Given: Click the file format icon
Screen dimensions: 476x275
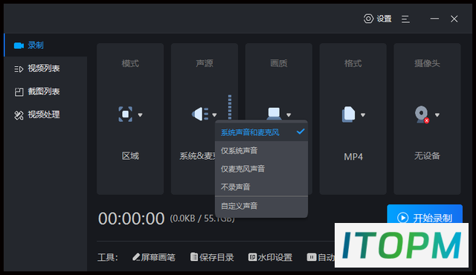Looking at the screenshot, I should 348,114.
